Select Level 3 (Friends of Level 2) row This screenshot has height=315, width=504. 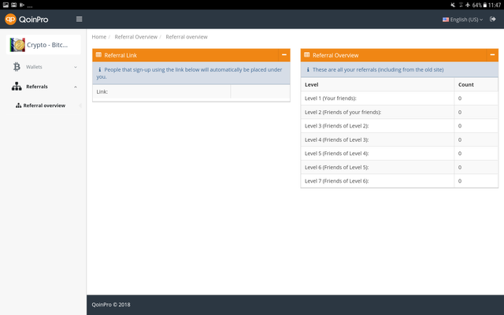pyautogui.click(x=399, y=126)
